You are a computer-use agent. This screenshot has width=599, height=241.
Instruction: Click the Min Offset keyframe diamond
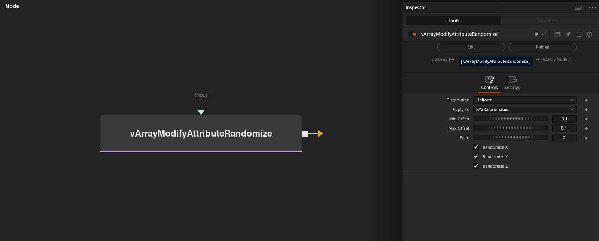(x=586, y=119)
